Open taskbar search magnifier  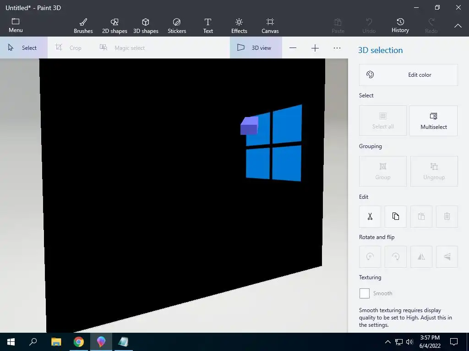click(33, 342)
